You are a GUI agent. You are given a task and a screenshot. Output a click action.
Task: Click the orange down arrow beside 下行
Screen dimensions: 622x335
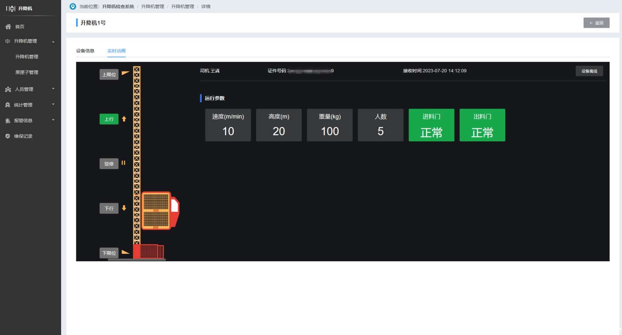click(x=124, y=208)
